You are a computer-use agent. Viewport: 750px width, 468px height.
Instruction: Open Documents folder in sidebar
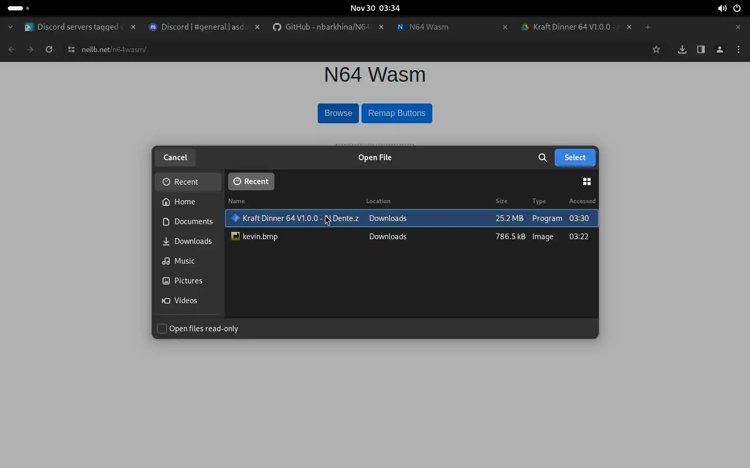tap(188, 222)
